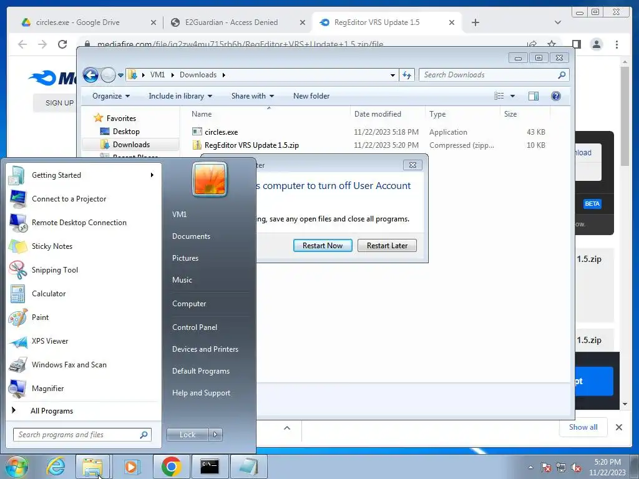639x479 pixels.
Task: Open the Organize dropdown menu
Action: coord(111,96)
